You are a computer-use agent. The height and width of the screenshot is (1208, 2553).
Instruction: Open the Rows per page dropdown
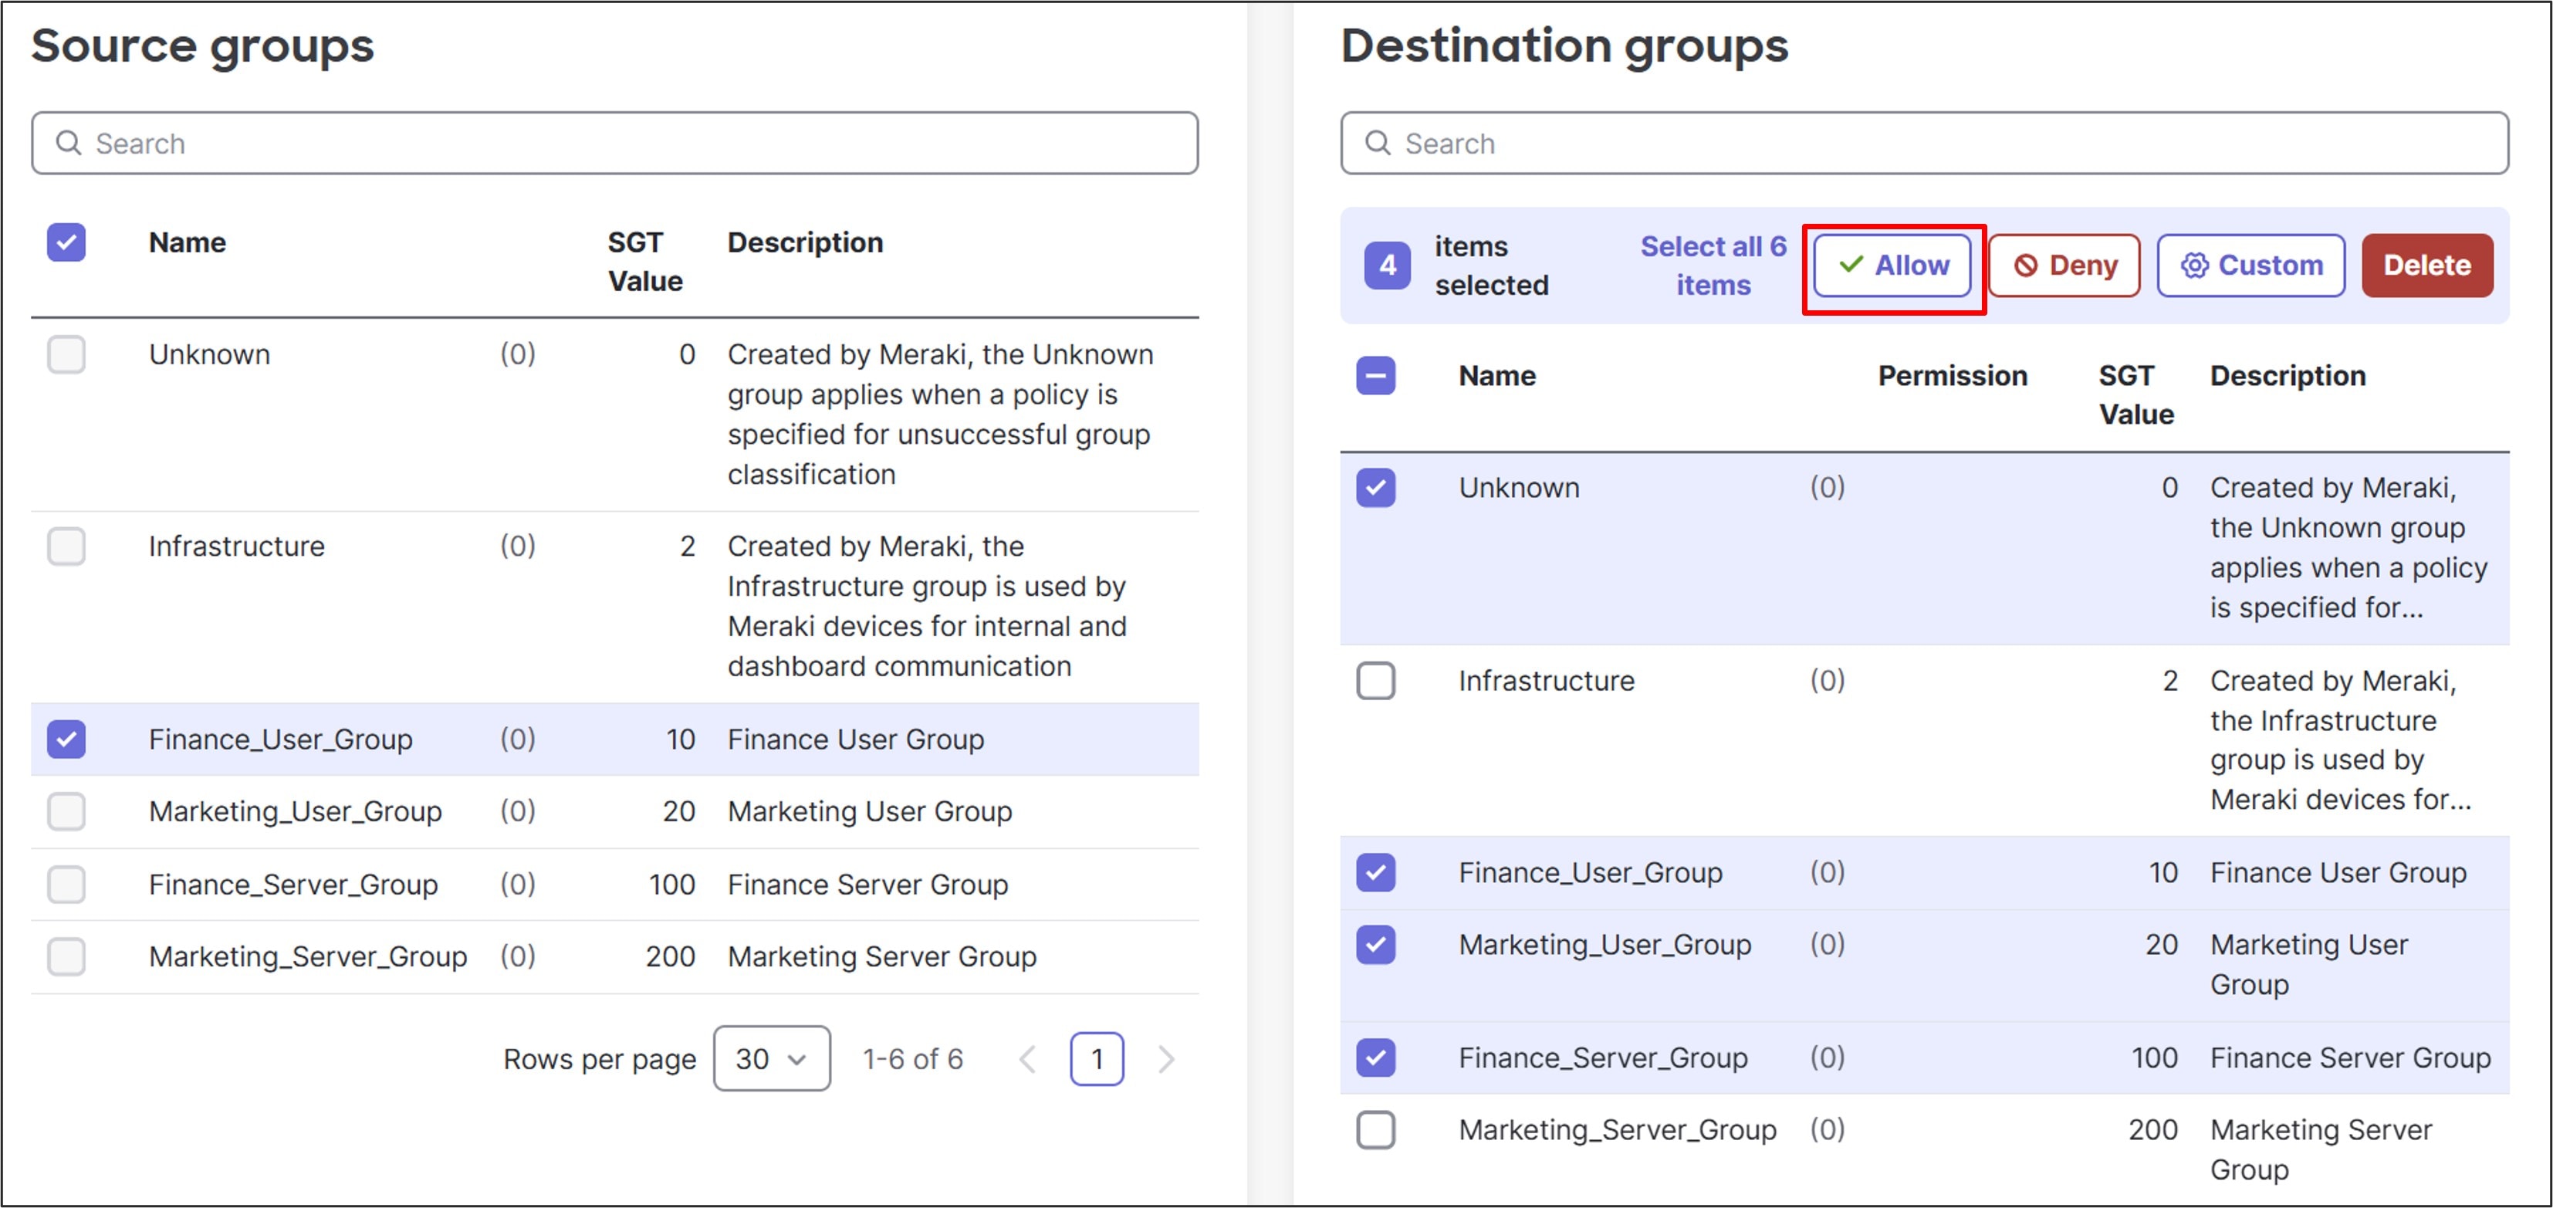(771, 1059)
